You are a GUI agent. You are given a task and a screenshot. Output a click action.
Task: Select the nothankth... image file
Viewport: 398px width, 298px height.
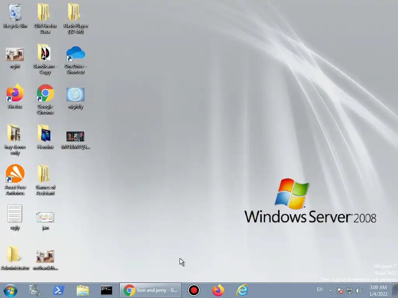(45, 260)
